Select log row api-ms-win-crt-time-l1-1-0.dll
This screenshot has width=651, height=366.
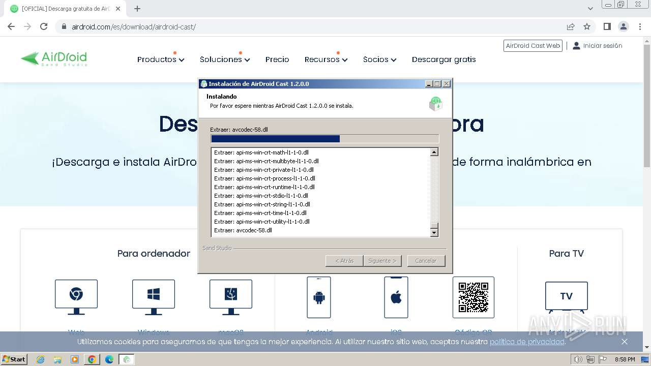point(260,213)
